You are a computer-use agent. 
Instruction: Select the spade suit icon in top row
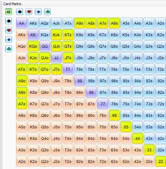(x=20, y=12)
